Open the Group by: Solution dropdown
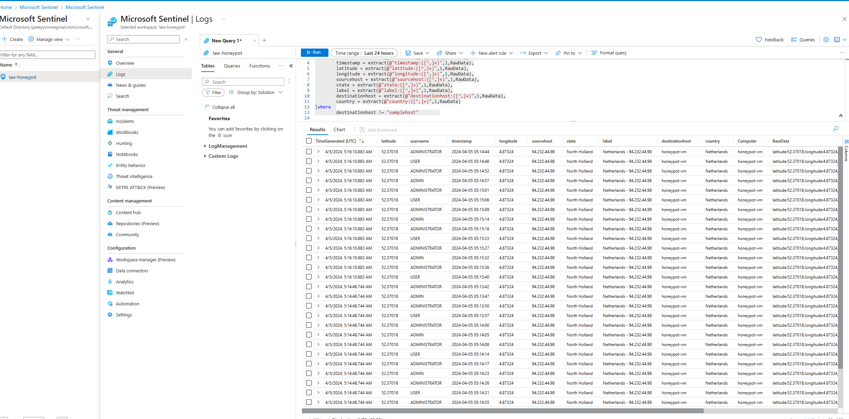 click(x=256, y=92)
